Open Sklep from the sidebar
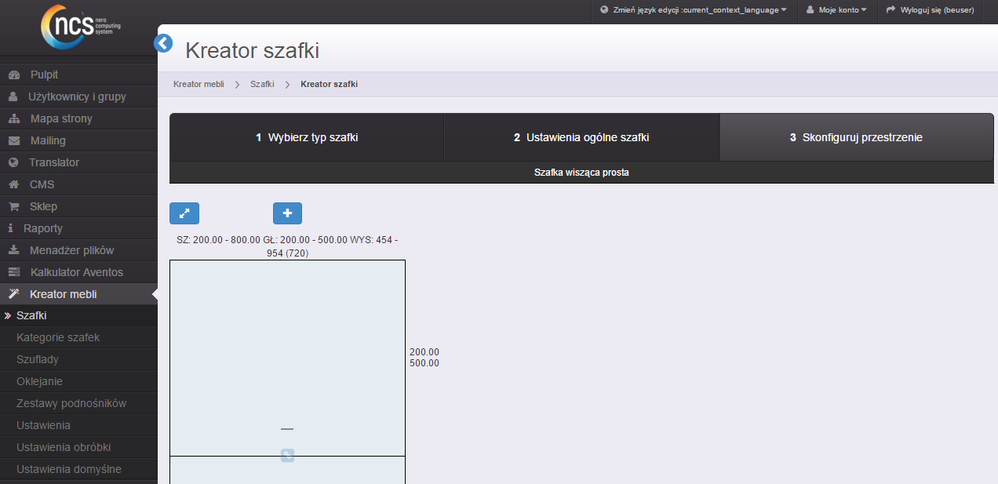998x484 pixels. tap(43, 206)
